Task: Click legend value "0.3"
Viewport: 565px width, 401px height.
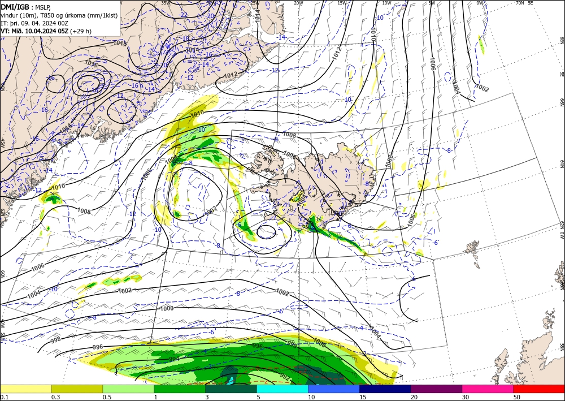Action: [55, 397]
